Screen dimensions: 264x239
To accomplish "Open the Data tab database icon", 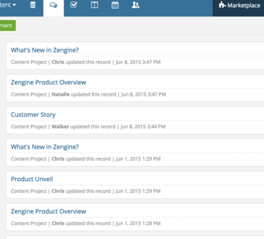I will tap(33, 5).
